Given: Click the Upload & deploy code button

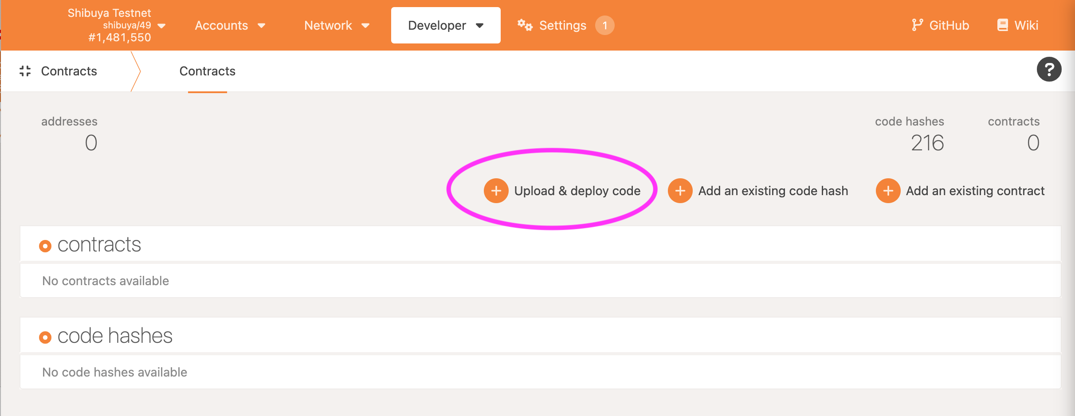Looking at the screenshot, I should click(x=577, y=191).
